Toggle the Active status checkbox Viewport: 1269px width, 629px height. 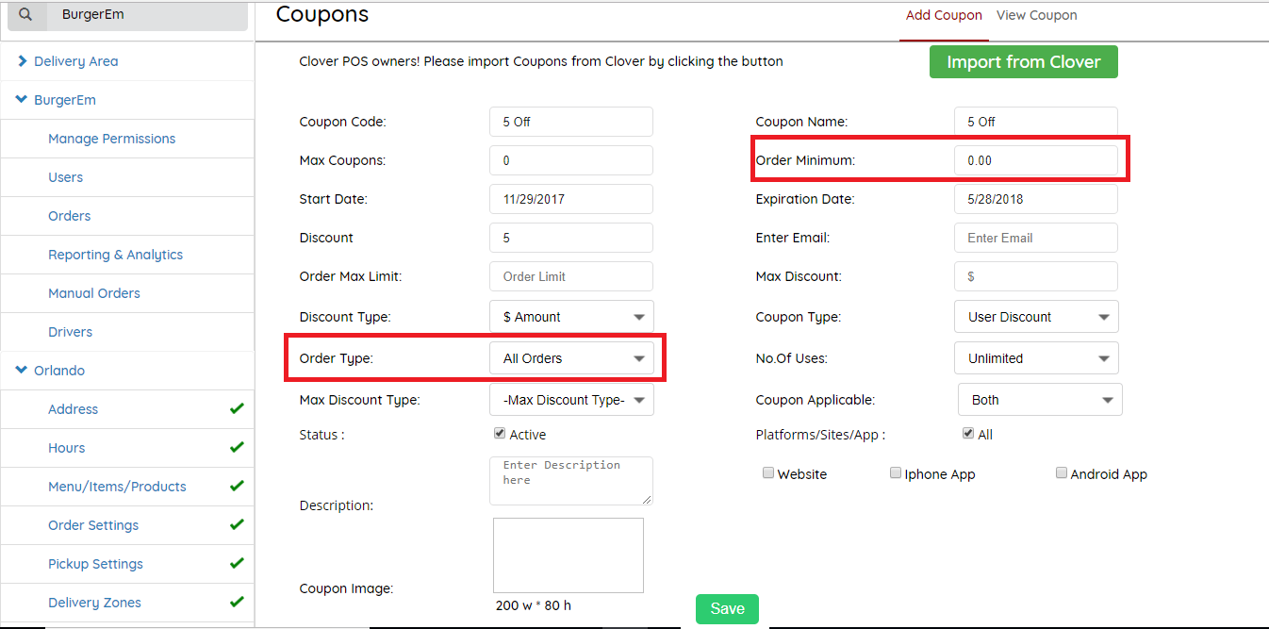point(500,434)
